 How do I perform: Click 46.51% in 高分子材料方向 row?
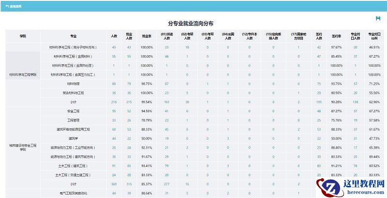coord(374,47)
